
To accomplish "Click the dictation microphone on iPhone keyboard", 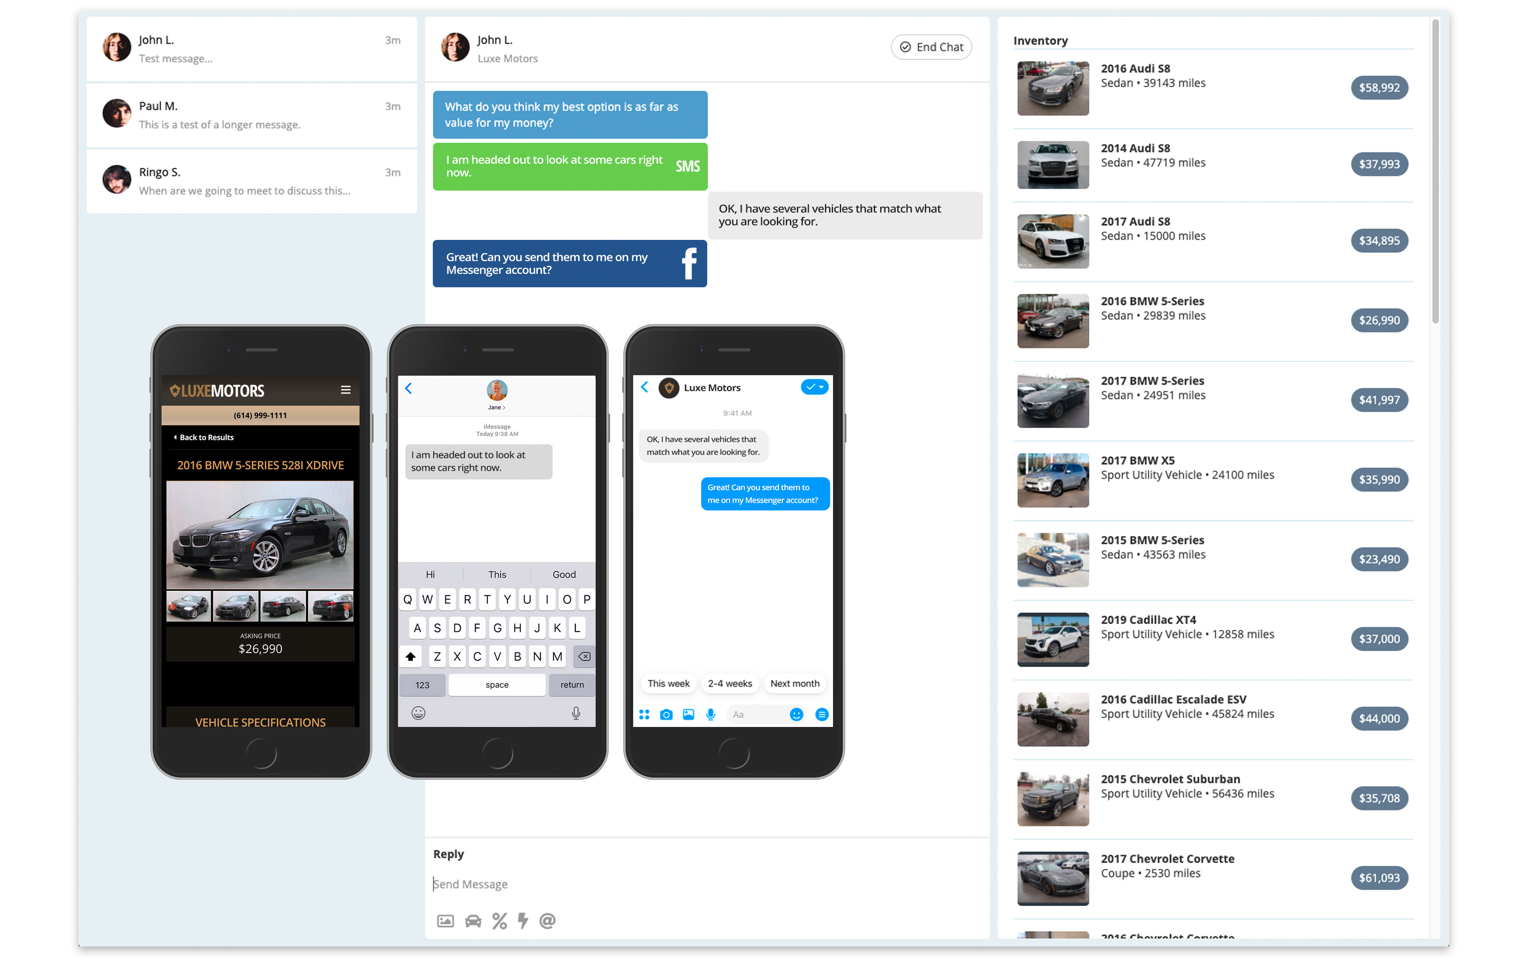I will 576,713.
